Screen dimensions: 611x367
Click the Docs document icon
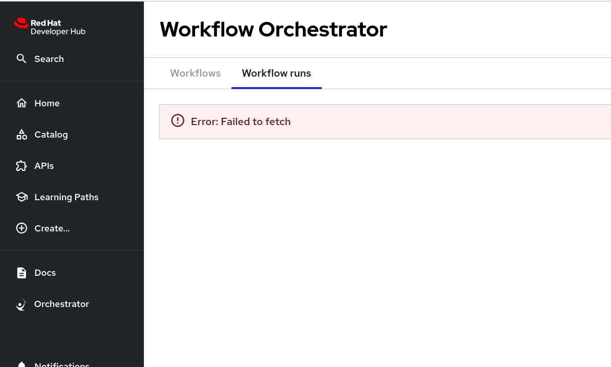pyautogui.click(x=21, y=273)
